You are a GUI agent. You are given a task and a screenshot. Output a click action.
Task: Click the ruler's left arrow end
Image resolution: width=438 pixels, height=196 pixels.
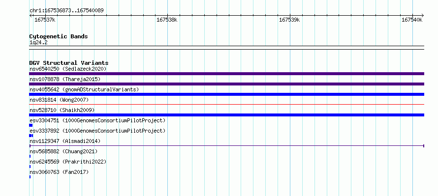[31, 15]
